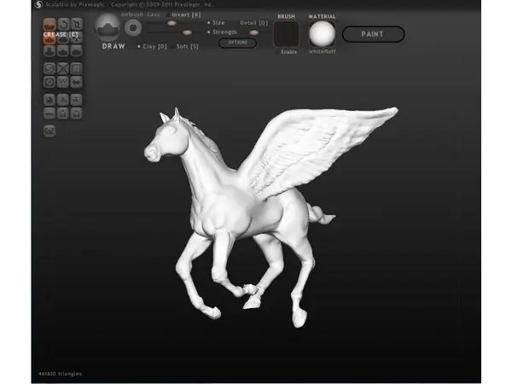
Task: Click the circular brush falloff icon
Action: click(x=133, y=28)
